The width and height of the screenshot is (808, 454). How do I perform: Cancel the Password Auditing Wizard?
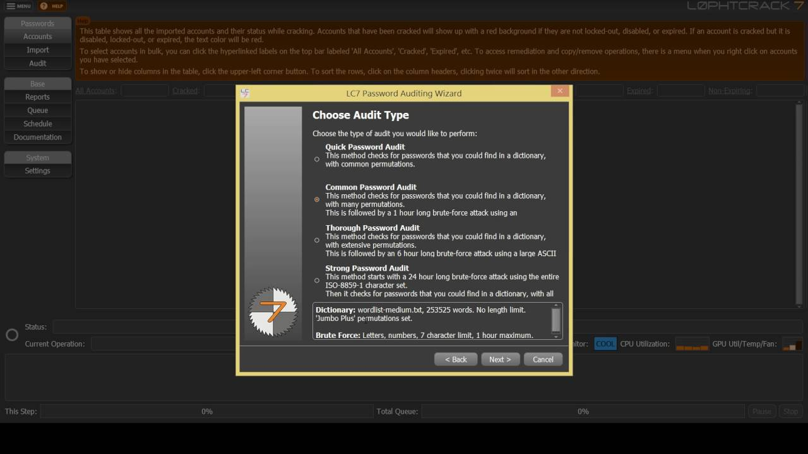point(543,359)
